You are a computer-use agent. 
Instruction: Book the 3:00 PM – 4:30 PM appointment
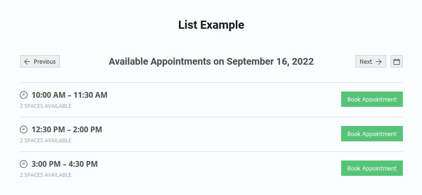[x=372, y=169]
